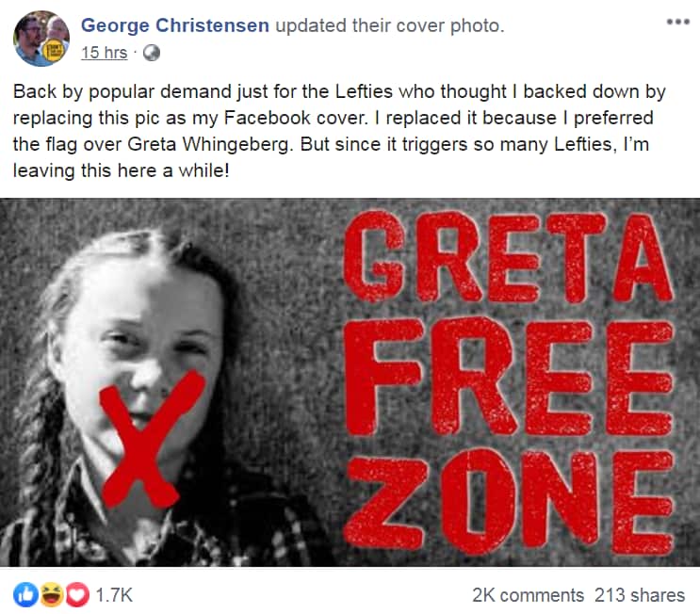Screen dimensions: 700x614
Task: Open the three-dot post options menu
Action: click(677, 22)
